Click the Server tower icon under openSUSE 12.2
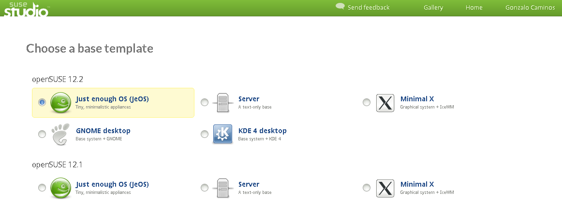 click(222, 103)
